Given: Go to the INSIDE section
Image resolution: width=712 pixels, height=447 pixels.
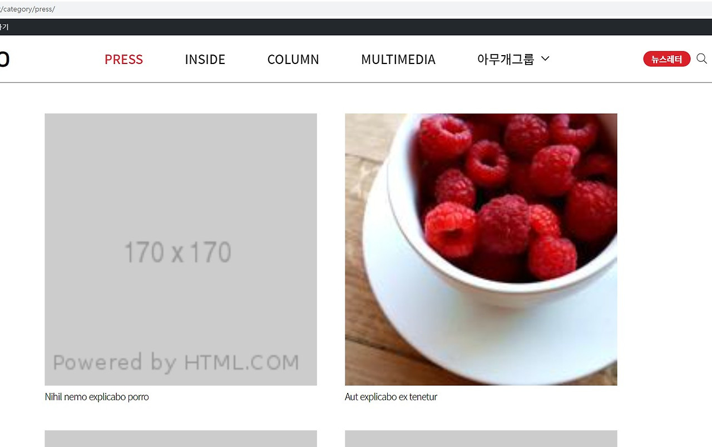Looking at the screenshot, I should pos(205,60).
